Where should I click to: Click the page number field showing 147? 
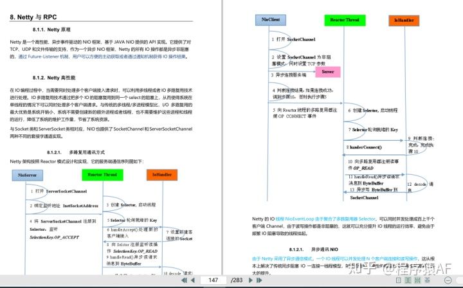213,280
